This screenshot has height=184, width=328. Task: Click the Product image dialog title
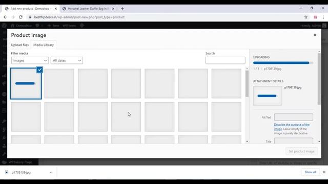tap(29, 35)
